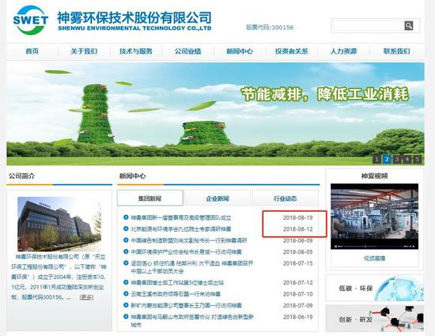435x336 pixels.
Task: Open news 新矿内蒙古能源公司董事长 article
Action: (x=186, y=305)
